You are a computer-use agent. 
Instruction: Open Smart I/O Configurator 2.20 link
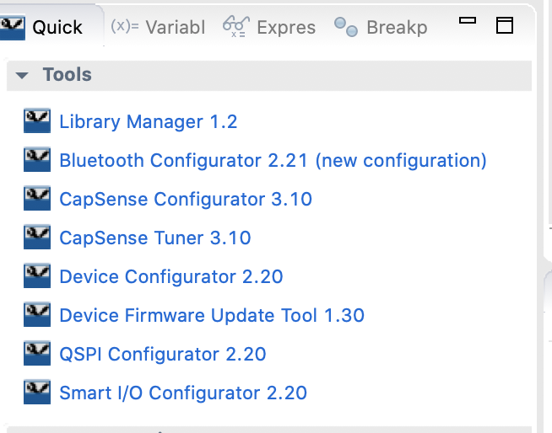[183, 393]
